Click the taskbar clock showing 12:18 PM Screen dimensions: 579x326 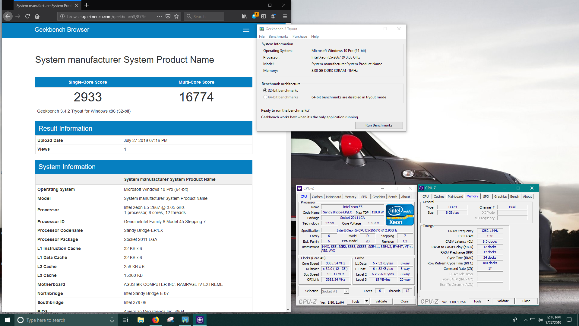click(x=553, y=320)
